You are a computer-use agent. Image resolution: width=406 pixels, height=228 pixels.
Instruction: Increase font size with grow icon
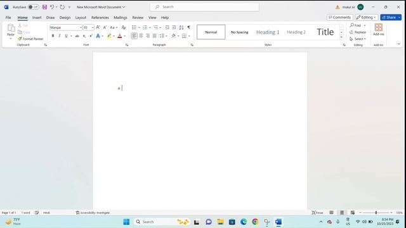98,27
